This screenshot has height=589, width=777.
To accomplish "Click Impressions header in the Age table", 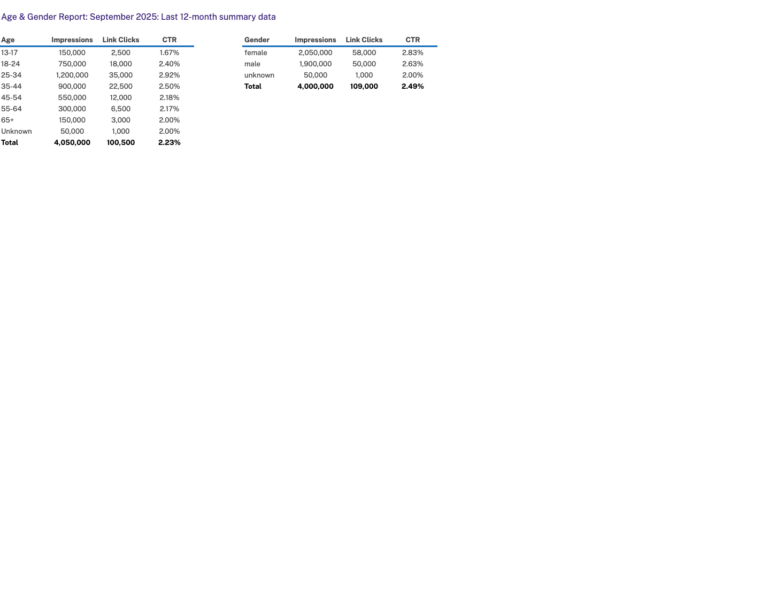I will [x=72, y=40].
